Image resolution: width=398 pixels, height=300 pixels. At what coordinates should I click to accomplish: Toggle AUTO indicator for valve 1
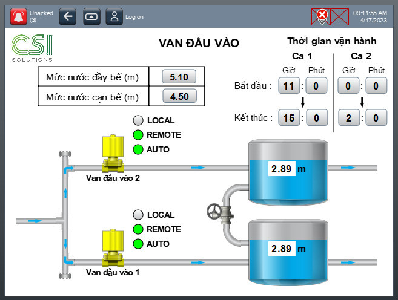[138, 244]
